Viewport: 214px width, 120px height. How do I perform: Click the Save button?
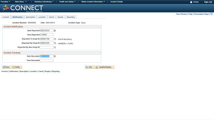[x=7, y=67]
